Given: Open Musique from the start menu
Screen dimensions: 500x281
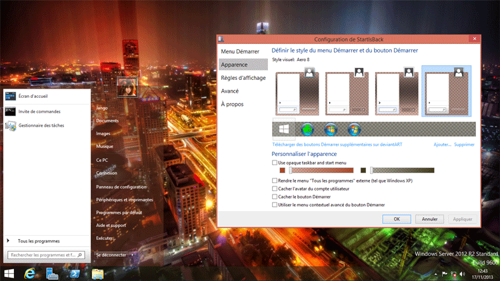Looking at the screenshot, I should coord(105,146).
